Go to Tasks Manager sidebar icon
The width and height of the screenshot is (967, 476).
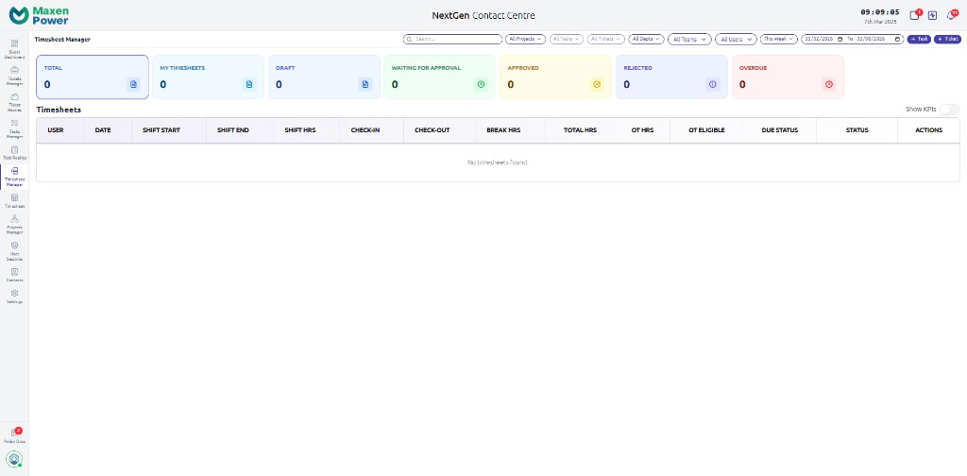pyautogui.click(x=14, y=128)
